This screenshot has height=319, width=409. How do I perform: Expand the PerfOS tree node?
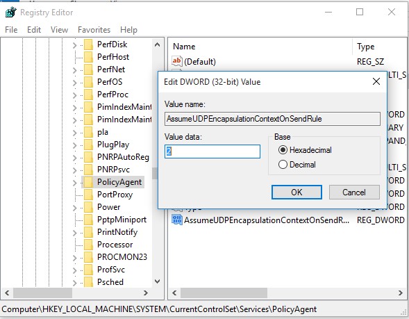point(74,83)
